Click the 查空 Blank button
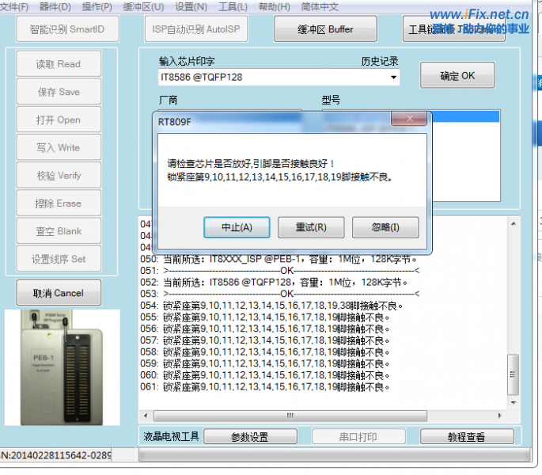542x475 pixels. (59, 231)
